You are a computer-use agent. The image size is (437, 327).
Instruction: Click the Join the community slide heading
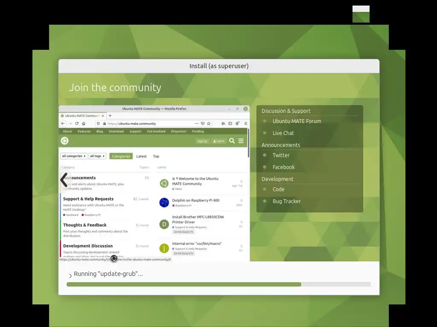[115, 88]
